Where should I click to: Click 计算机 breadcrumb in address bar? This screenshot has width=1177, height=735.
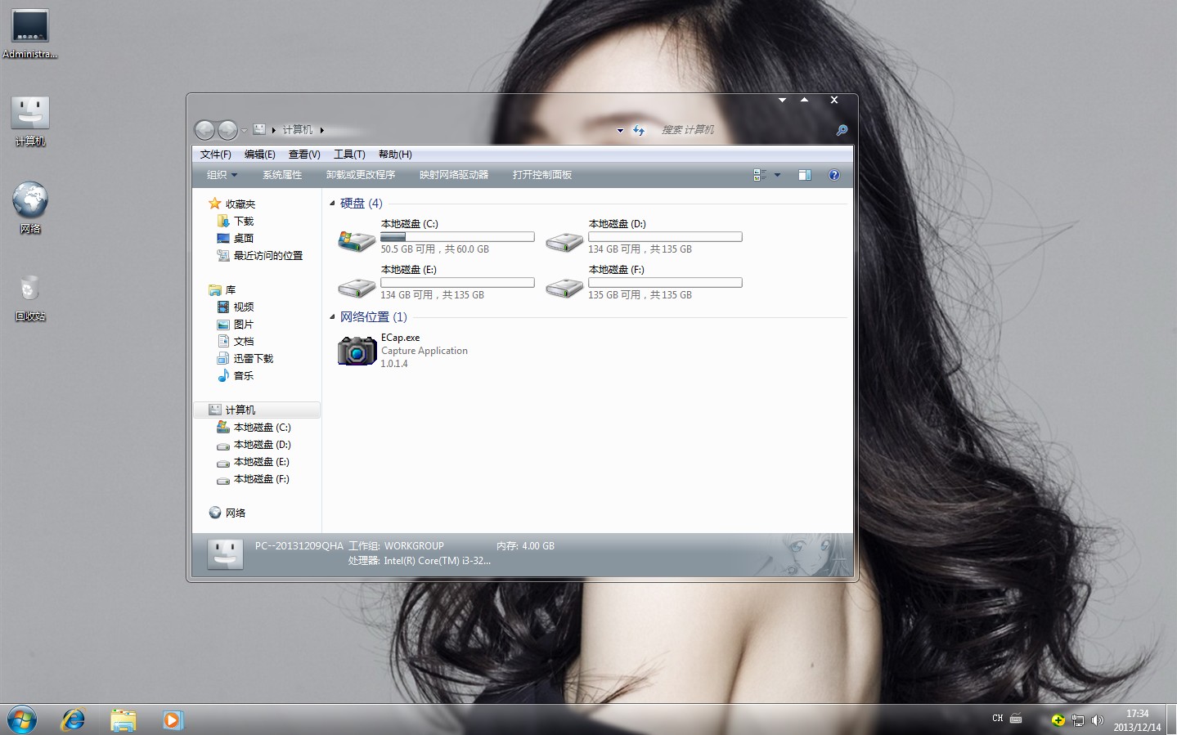click(298, 130)
